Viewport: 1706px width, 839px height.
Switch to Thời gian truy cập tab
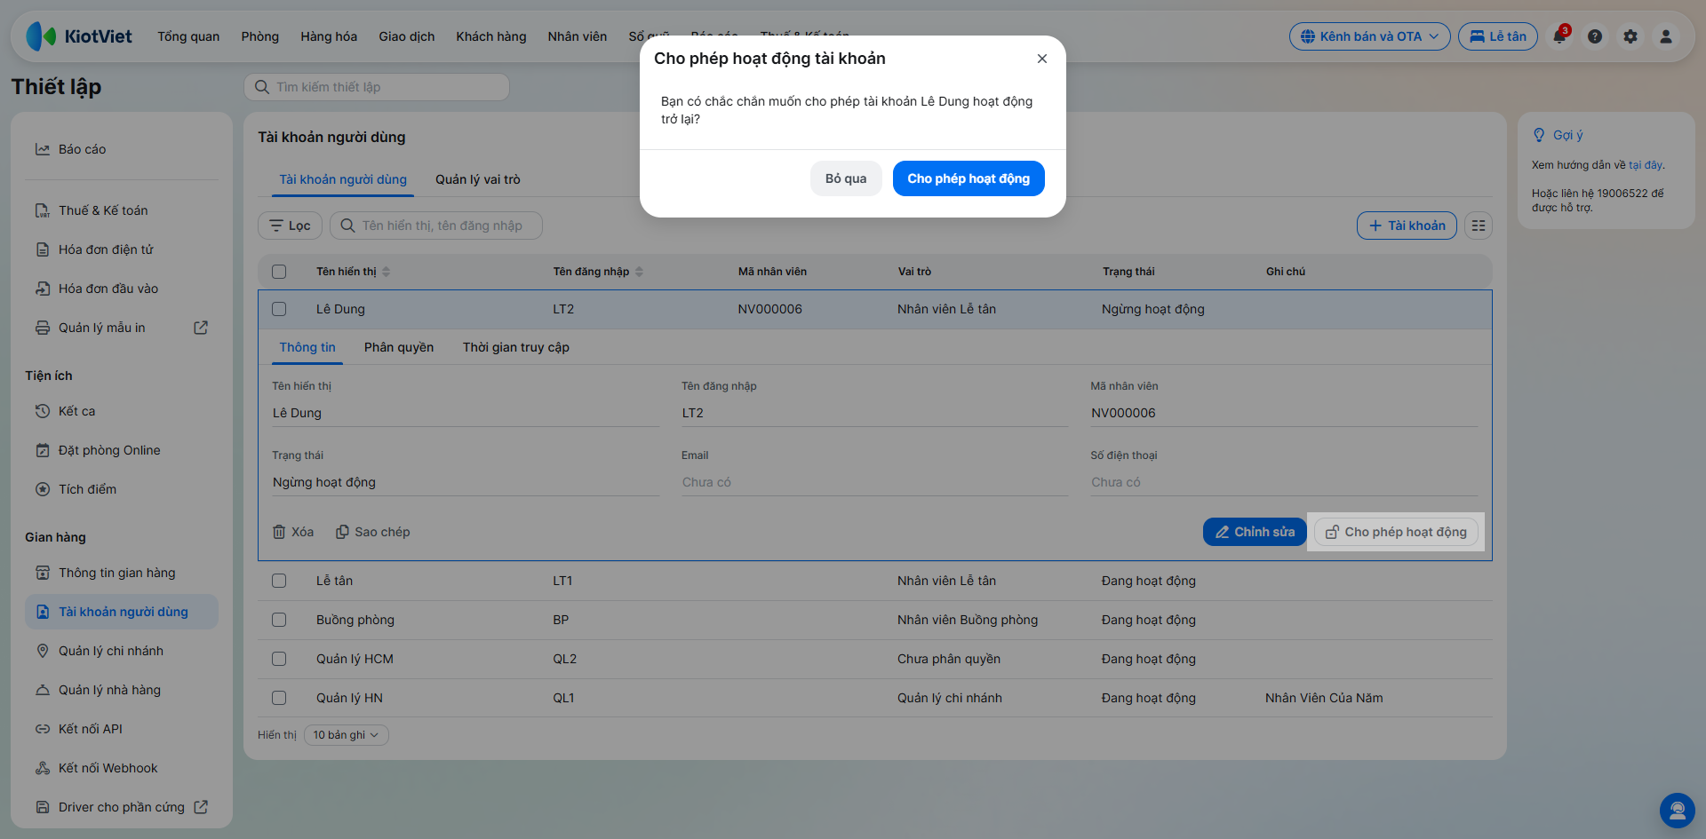pyautogui.click(x=516, y=347)
